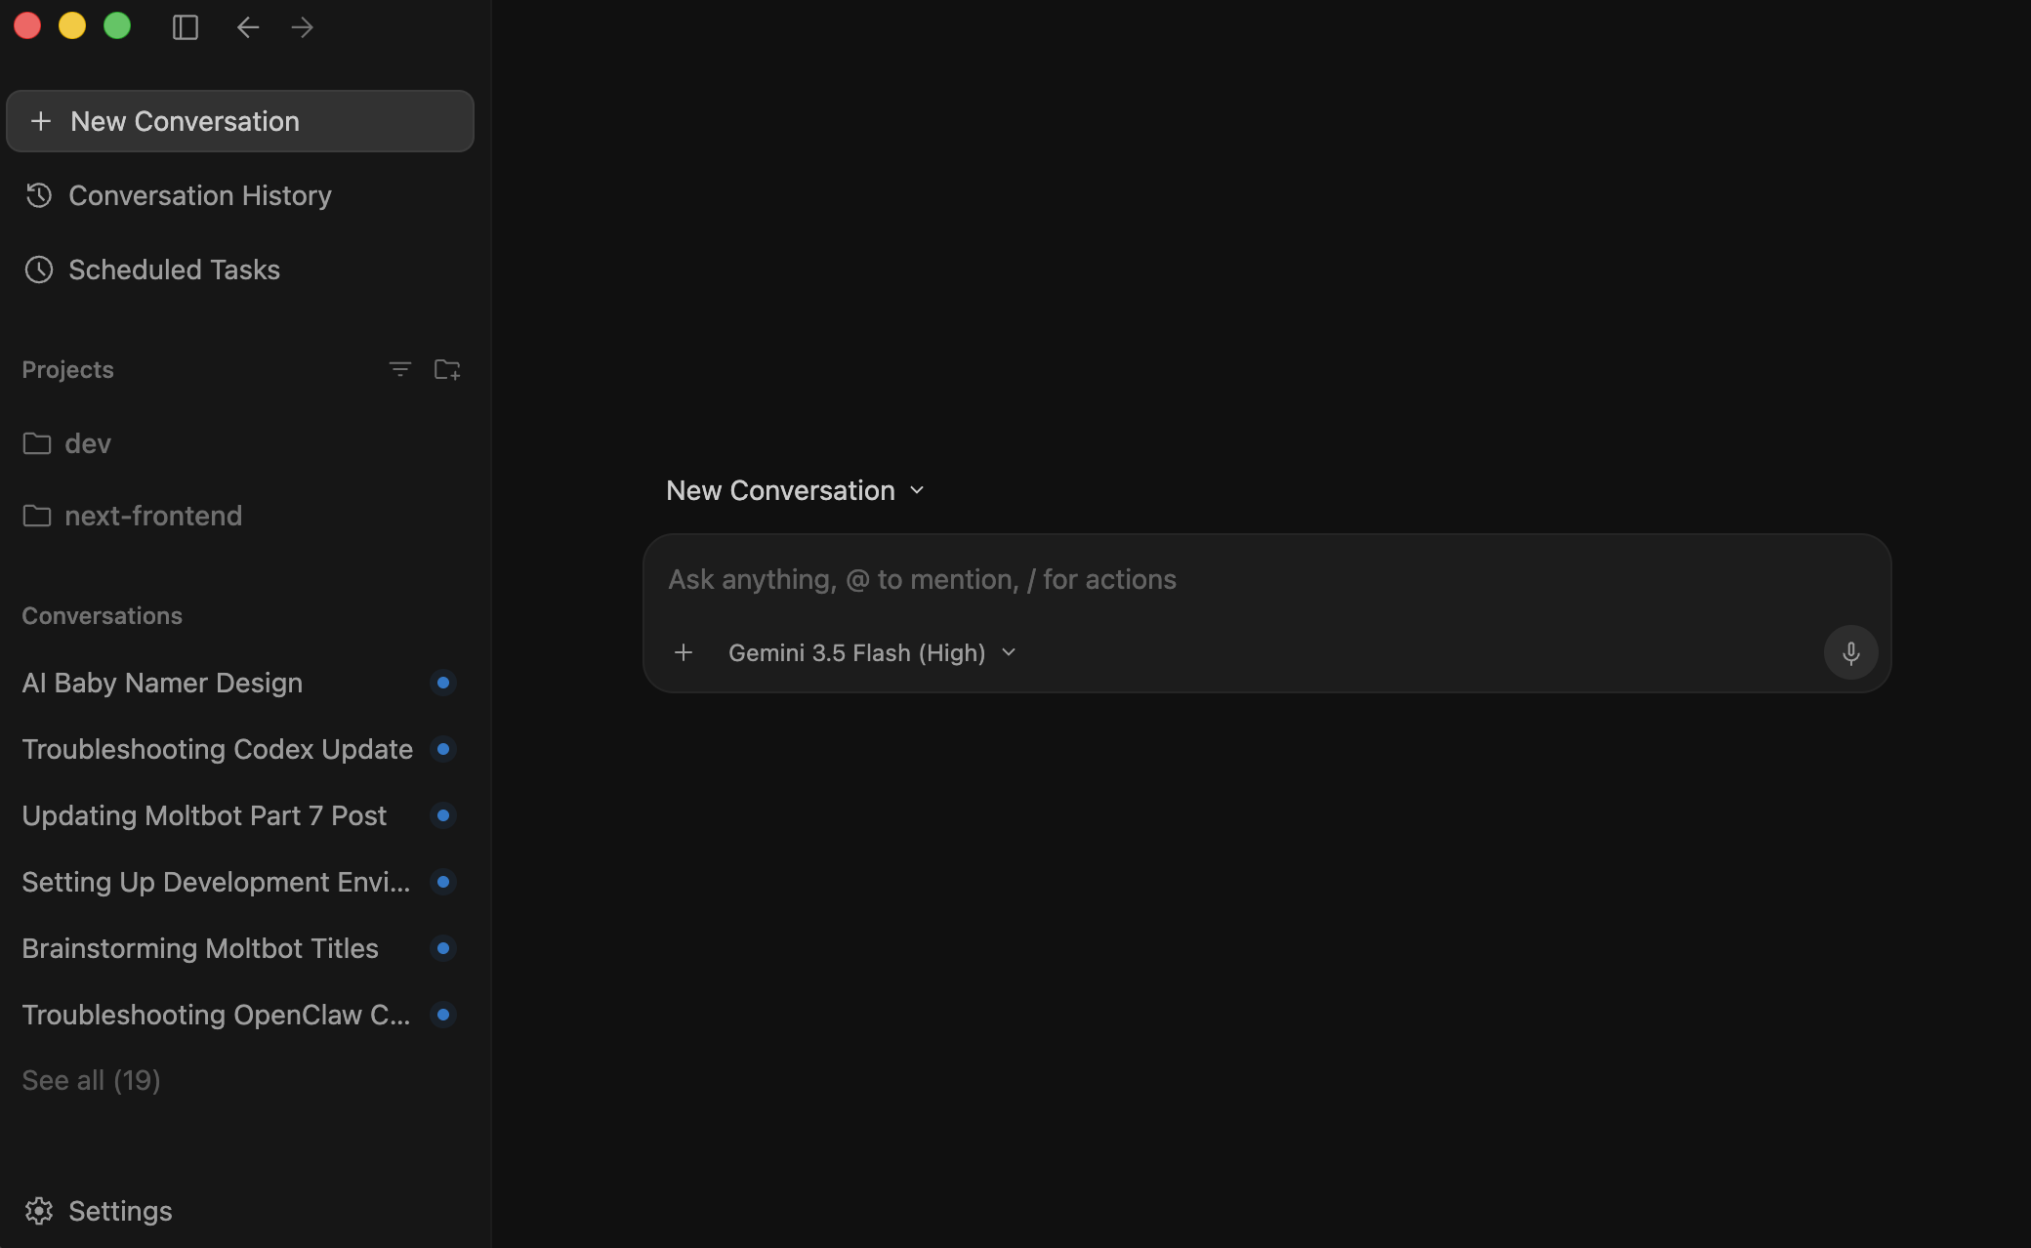Open Setting Up Development Envi... conversation
The width and height of the screenshot is (2031, 1248).
[216, 882]
